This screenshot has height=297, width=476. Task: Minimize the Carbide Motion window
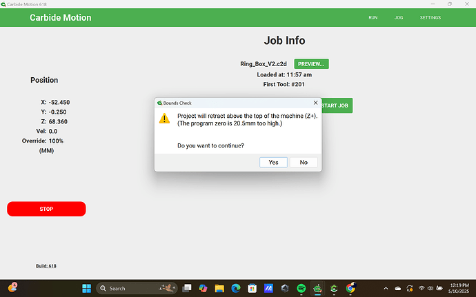[433, 4]
